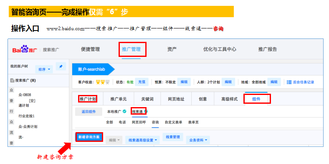Select the 自定义表单 sub-tab
This screenshot has width=329, height=164.
pyautogui.click(x=174, y=122)
